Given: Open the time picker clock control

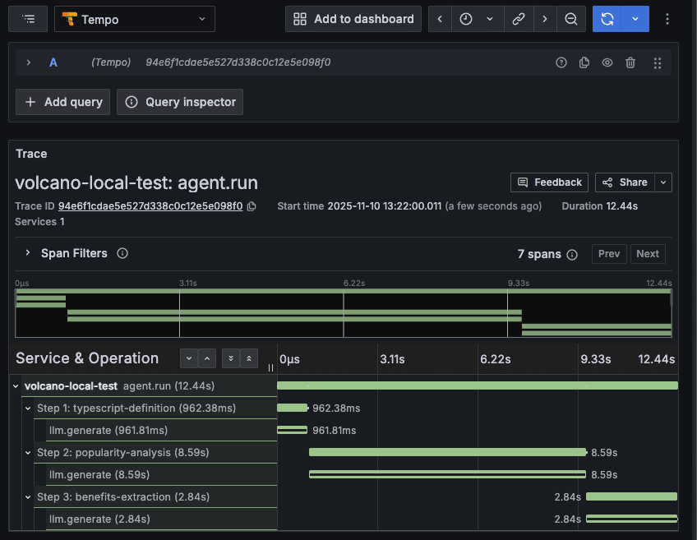Looking at the screenshot, I should point(466,19).
